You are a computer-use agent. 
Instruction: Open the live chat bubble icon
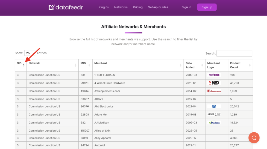coord(254,138)
